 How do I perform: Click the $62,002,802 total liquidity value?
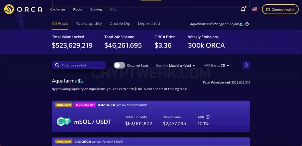click(139, 123)
